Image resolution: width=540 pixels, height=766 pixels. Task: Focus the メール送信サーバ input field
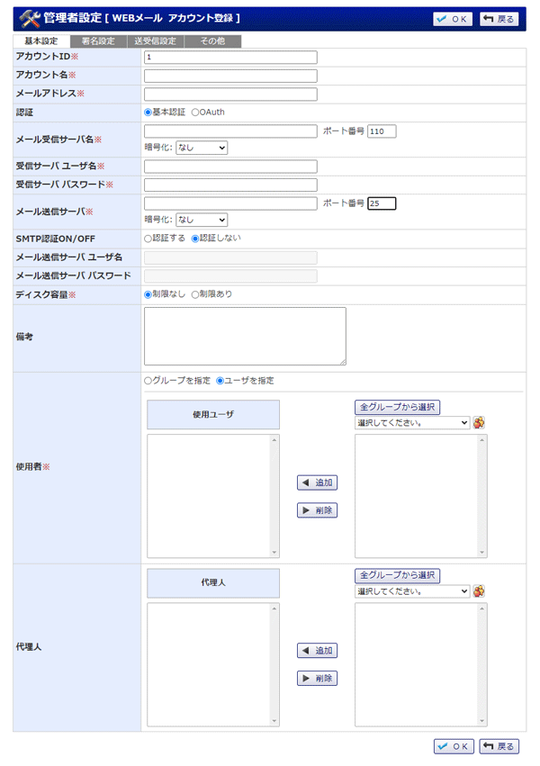[x=230, y=203]
